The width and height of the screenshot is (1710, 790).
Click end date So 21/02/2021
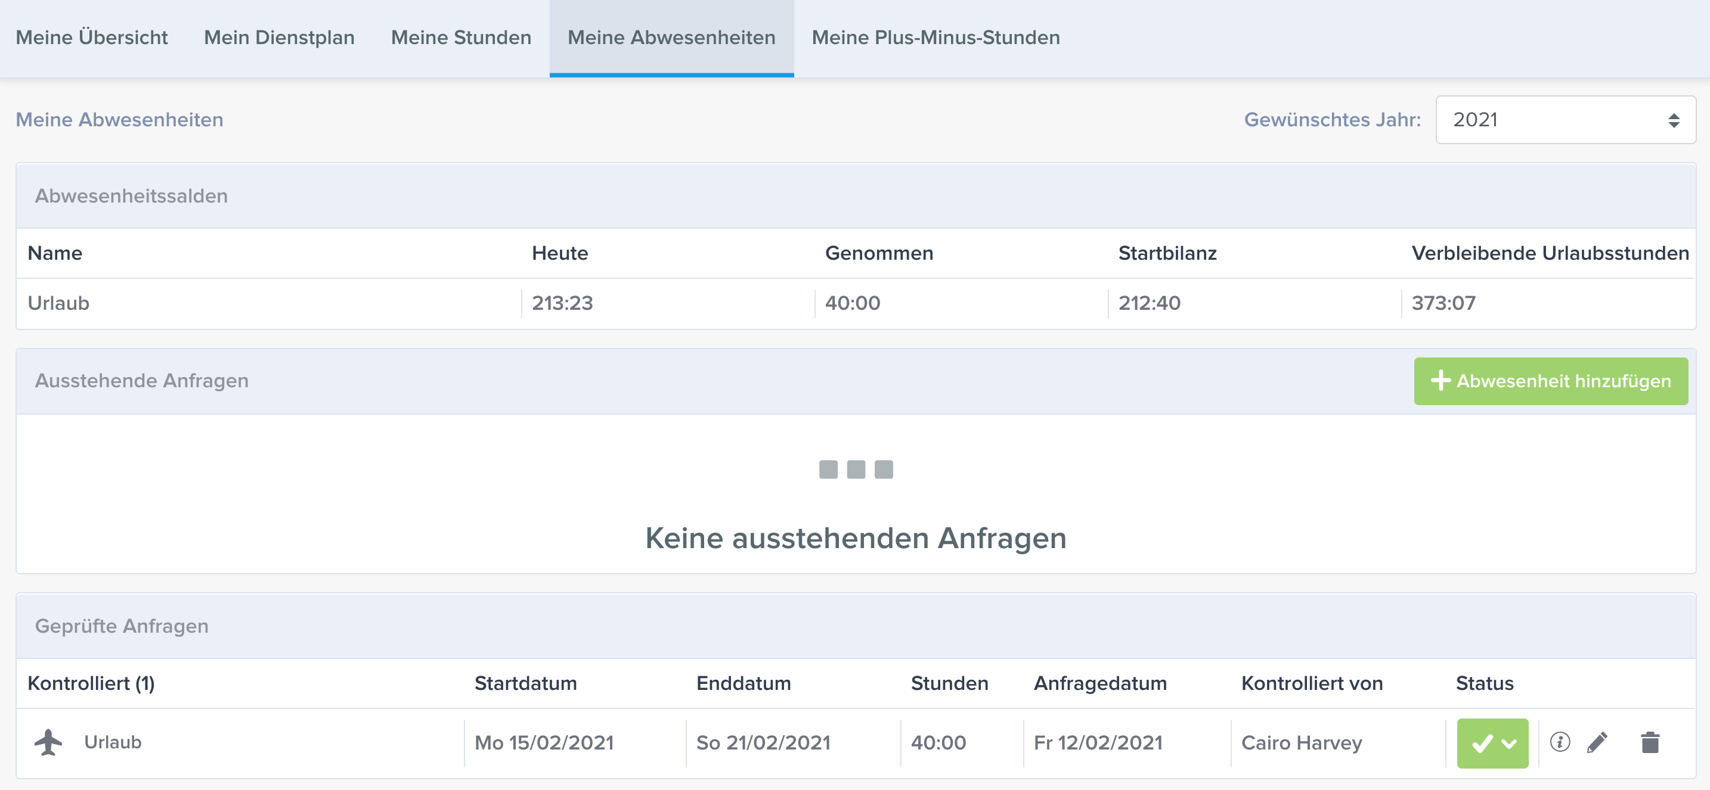pyautogui.click(x=763, y=742)
